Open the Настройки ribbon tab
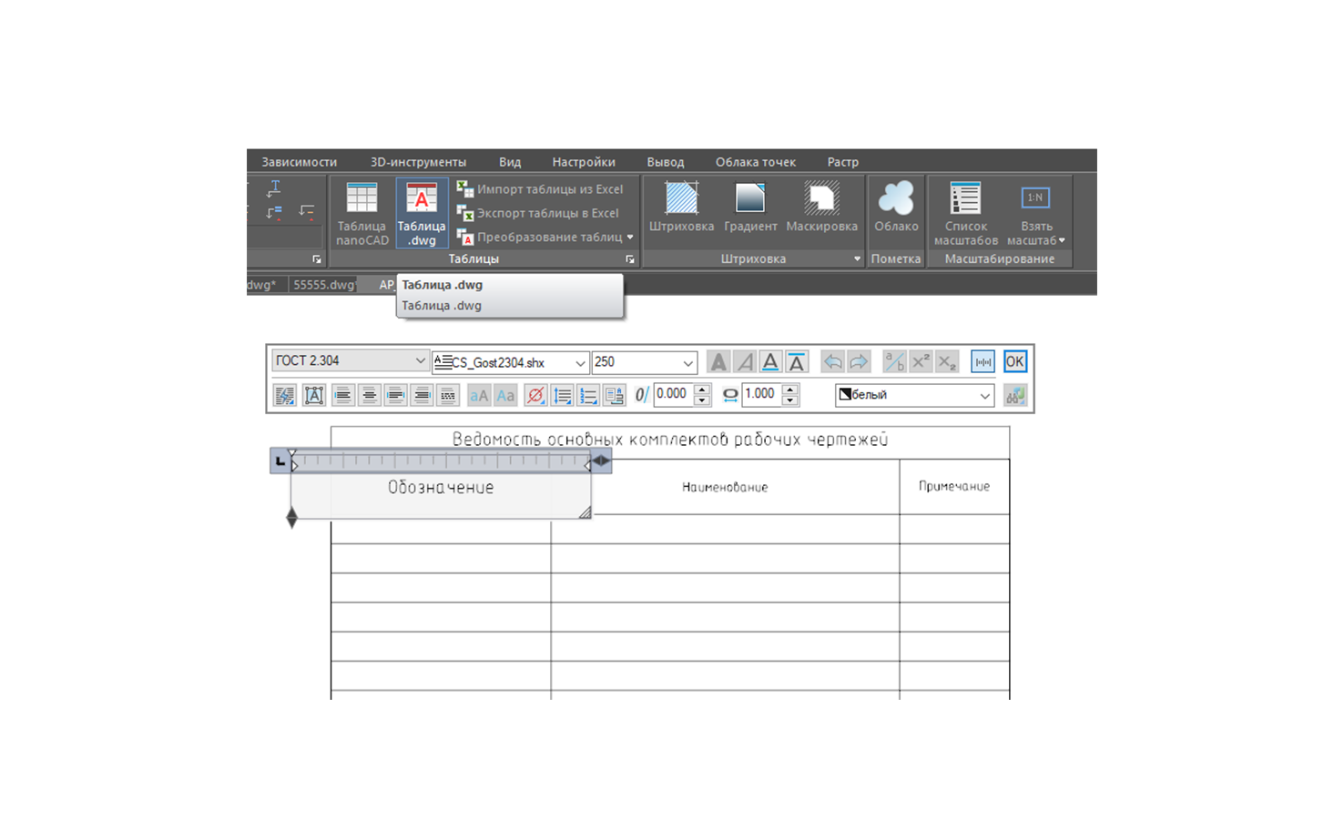This screenshot has height=840, width=1344. (x=584, y=162)
